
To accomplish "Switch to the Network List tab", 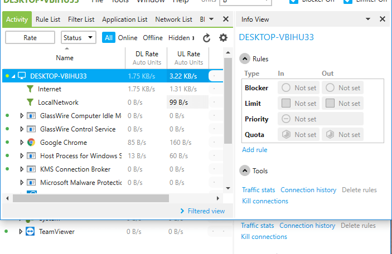I will pyautogui.click(x=173, y=19).
